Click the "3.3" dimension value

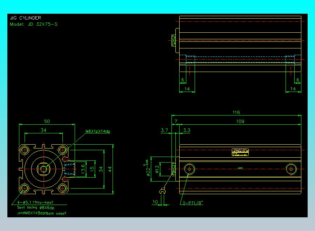pyautogui.click(x=187, y=130)
